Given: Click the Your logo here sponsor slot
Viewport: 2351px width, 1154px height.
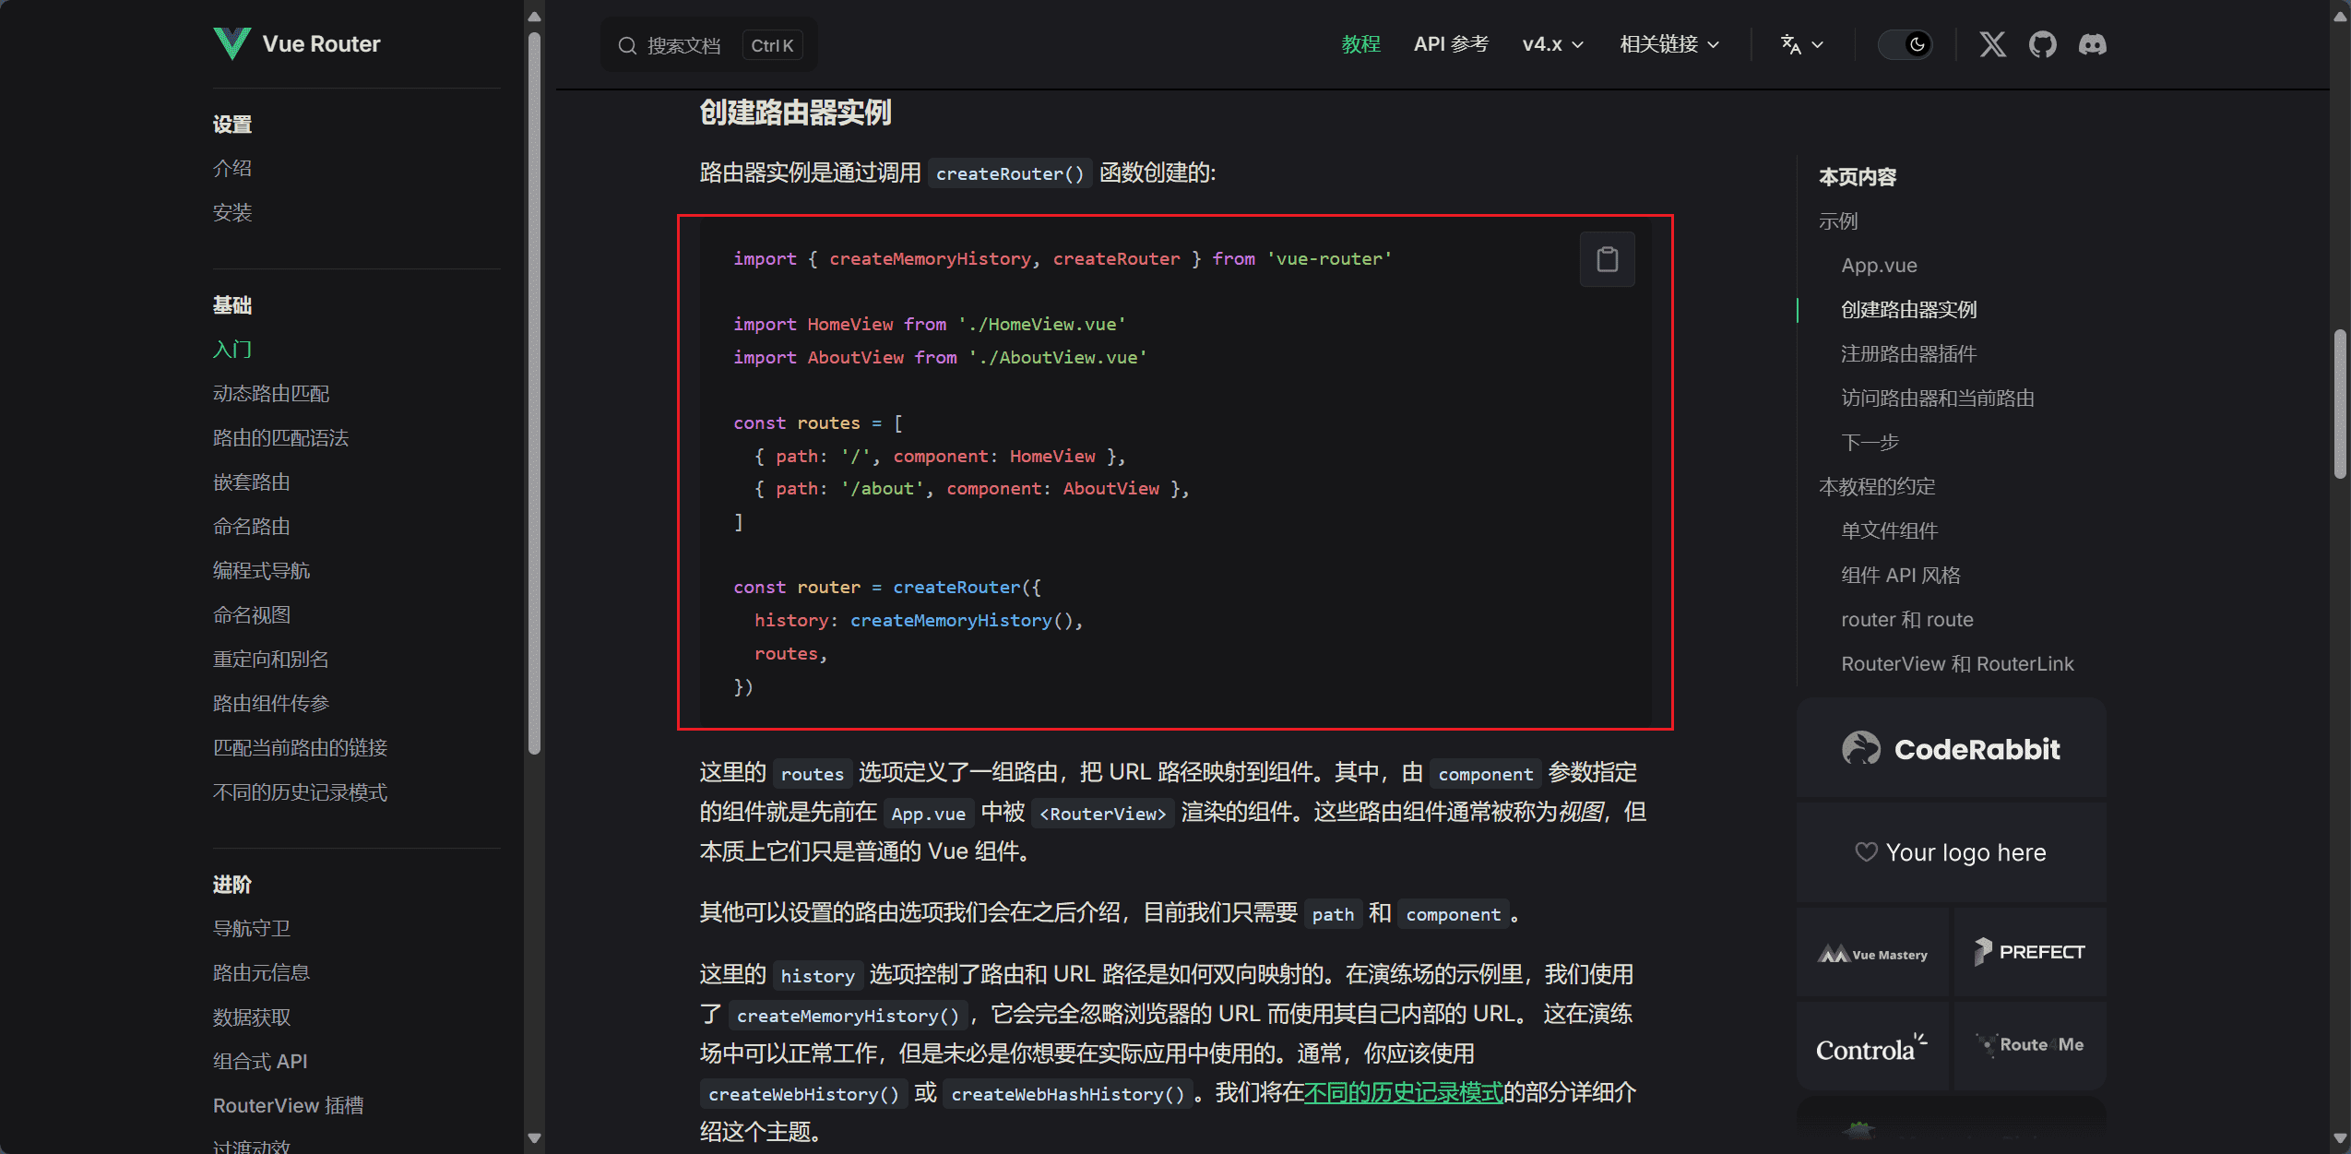Looking at the screenshot, I should [1951, 852].
